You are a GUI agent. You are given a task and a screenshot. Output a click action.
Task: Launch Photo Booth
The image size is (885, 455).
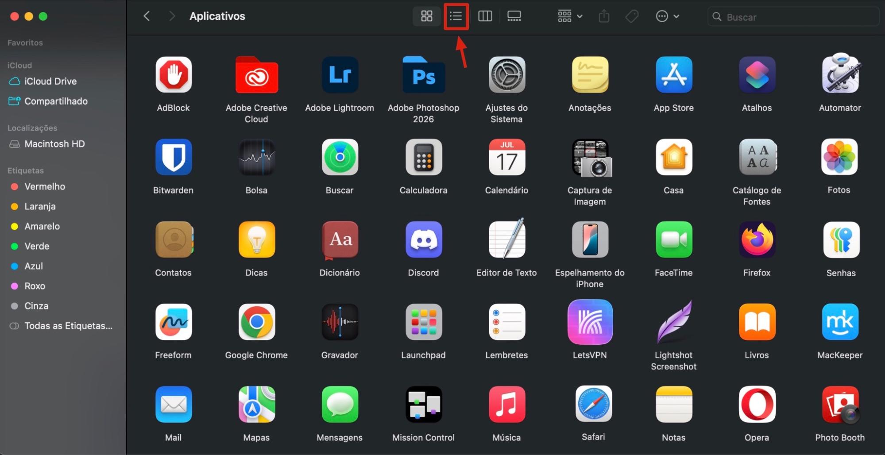(x=839, y=405)
